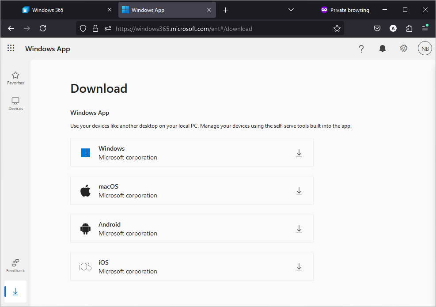This screenshot has height=307, width=436.
Task: Select the Download sidebar item
Action: click(15, 292)
